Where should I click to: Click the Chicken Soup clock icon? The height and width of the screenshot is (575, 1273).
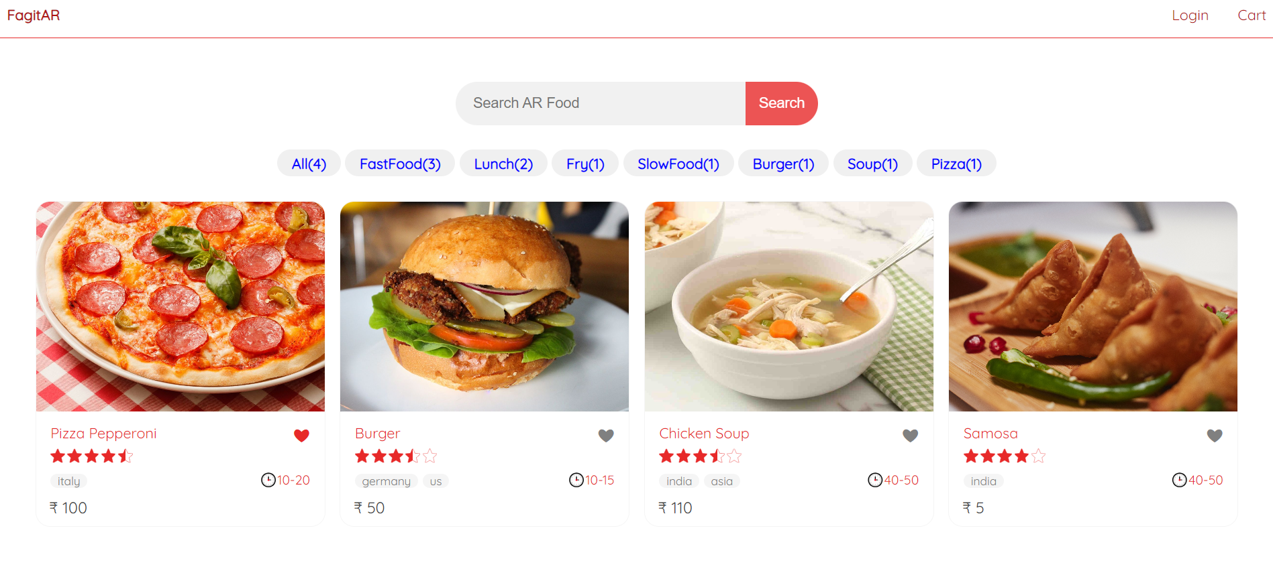875,480
